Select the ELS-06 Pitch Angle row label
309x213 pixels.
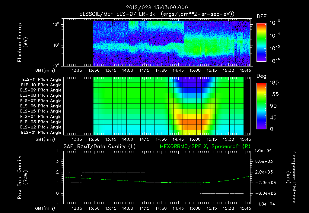click(41, 106)
